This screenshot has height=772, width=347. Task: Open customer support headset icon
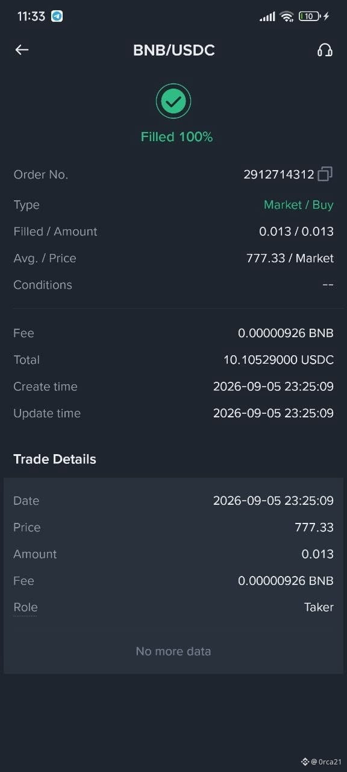[325, 50]
